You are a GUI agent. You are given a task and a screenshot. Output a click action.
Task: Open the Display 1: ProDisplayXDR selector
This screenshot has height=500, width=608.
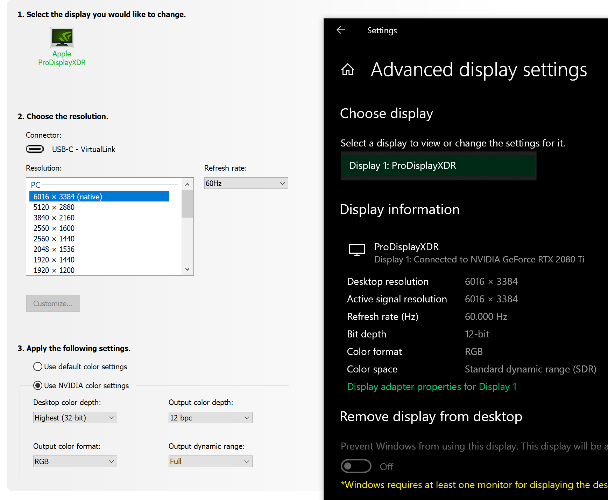pos(438,165)
